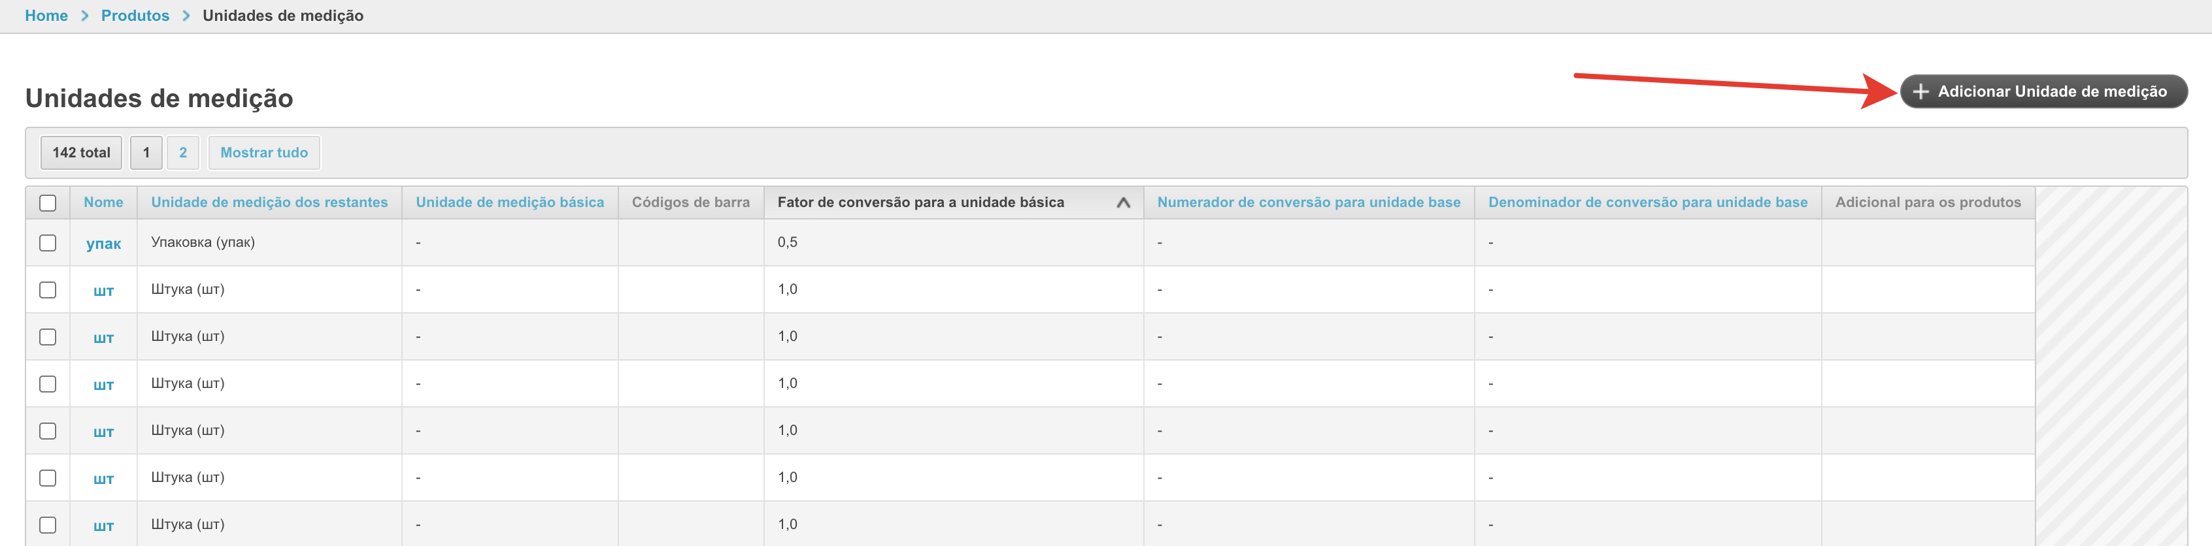Click the 142 total counter

[80, 153]
